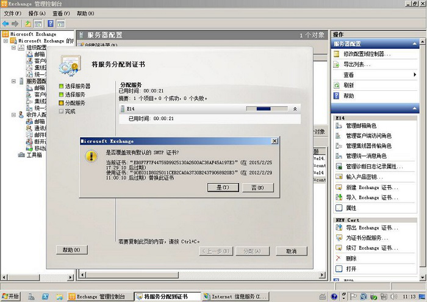Collapse the E14 progress details chevron
Image resolution: width=427 pixels, height=302 pixels.
(x=295, y=109)
